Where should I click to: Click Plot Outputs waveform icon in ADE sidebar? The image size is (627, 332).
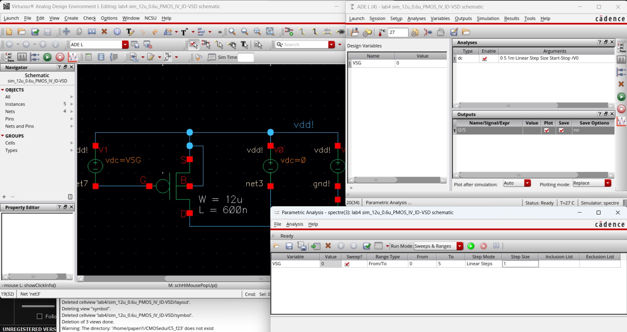pos(621,121)
